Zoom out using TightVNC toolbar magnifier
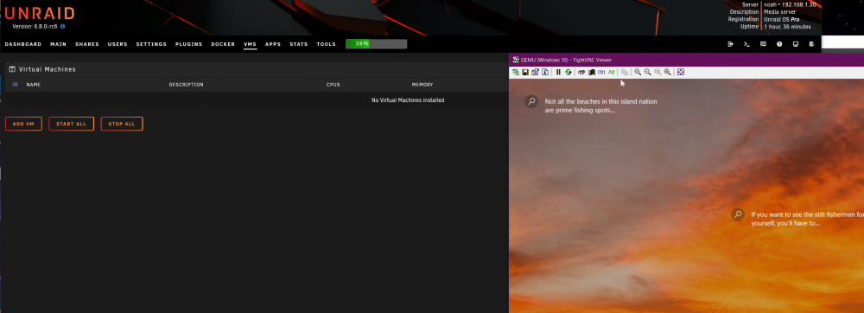 (647, 72)
